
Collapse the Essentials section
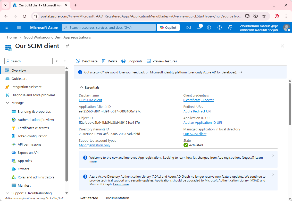tap(82, 87)
